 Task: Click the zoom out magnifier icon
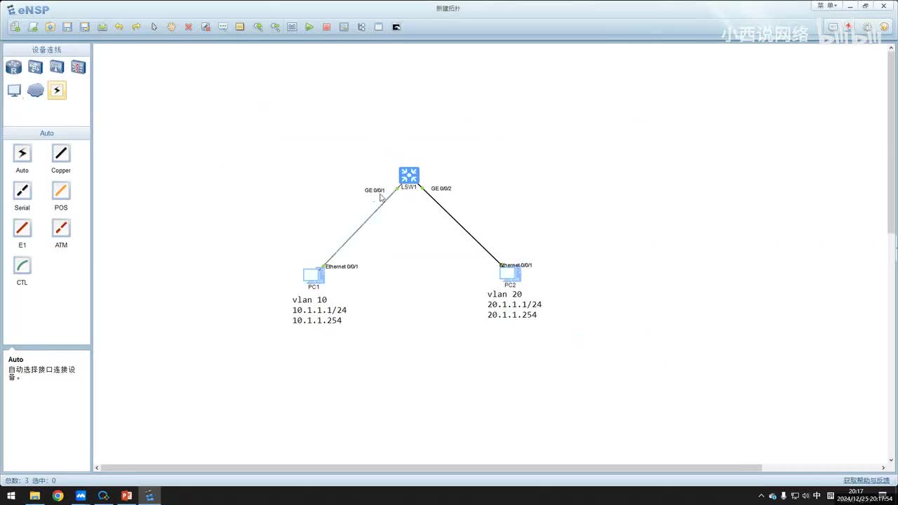(275, 27)
